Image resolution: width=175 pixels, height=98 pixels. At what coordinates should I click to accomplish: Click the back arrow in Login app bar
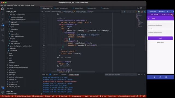pos(149,18)
